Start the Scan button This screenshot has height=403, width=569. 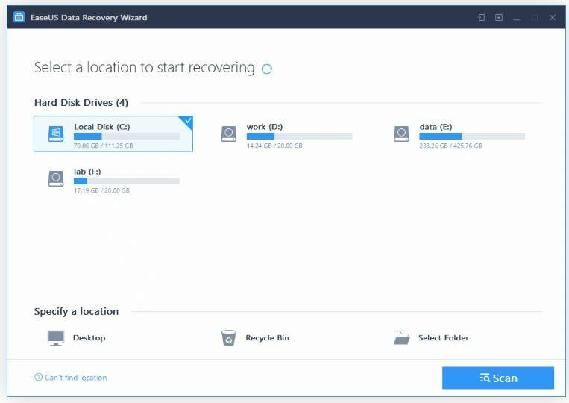pos(498,378)
